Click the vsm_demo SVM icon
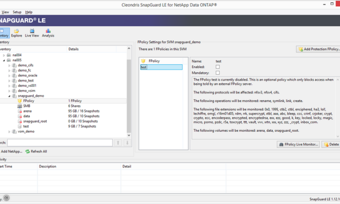 tap(14, 131)
